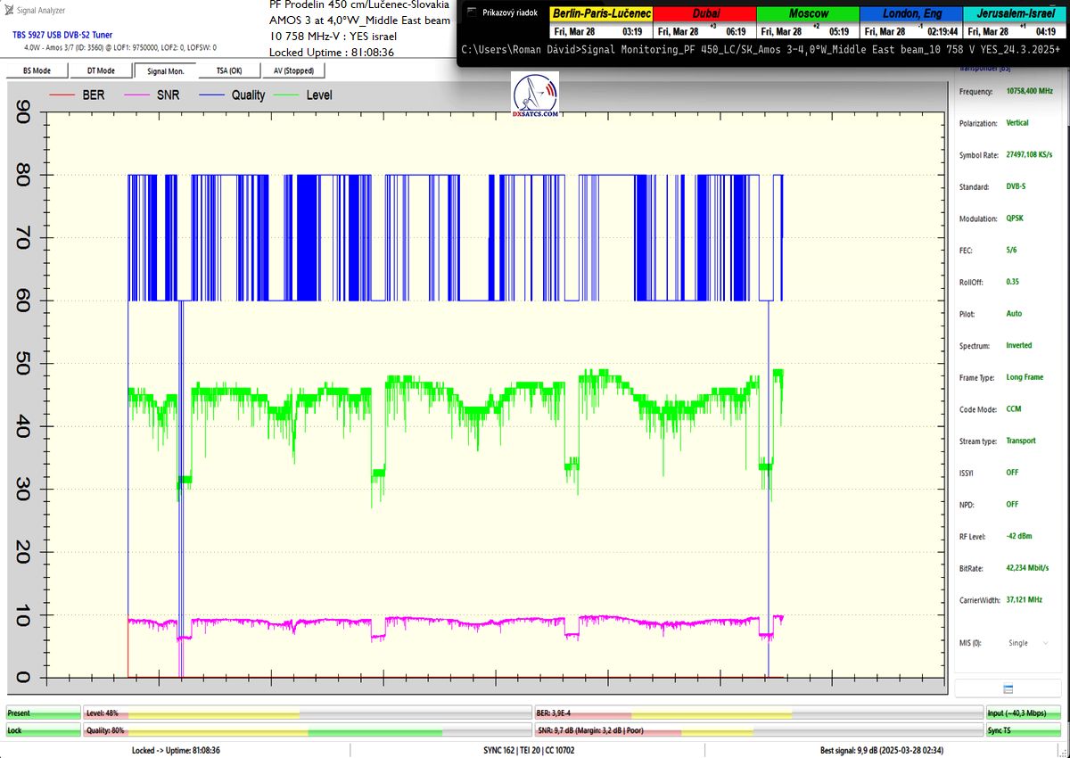Click the Present status indicator
This screenshot has width=1070, height=758.
(x=42, y=713)
